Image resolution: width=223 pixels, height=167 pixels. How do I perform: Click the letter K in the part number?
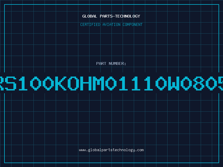point(61,83)
